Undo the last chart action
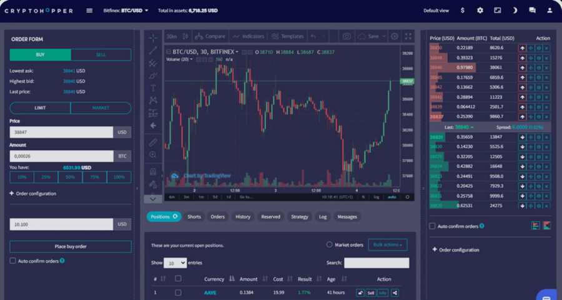The width and height of the screenshot is (562, 300). (x=313, y=36)
